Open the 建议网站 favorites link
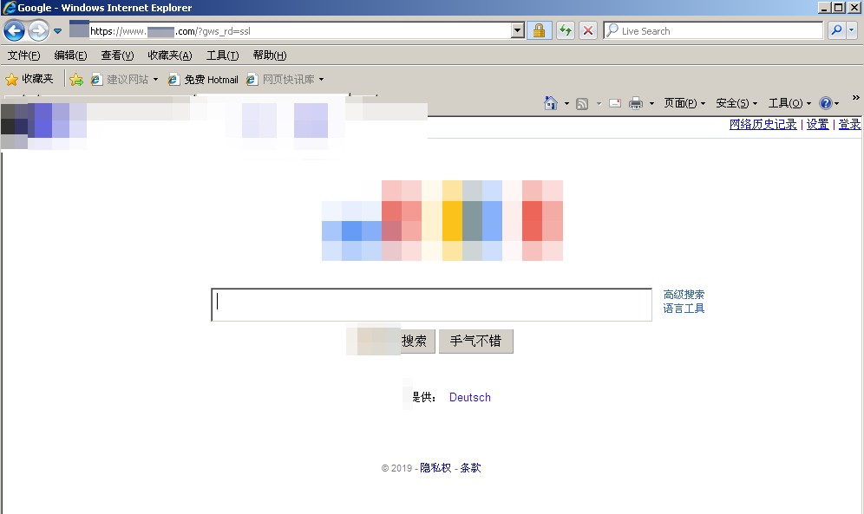 pos(120,79)
